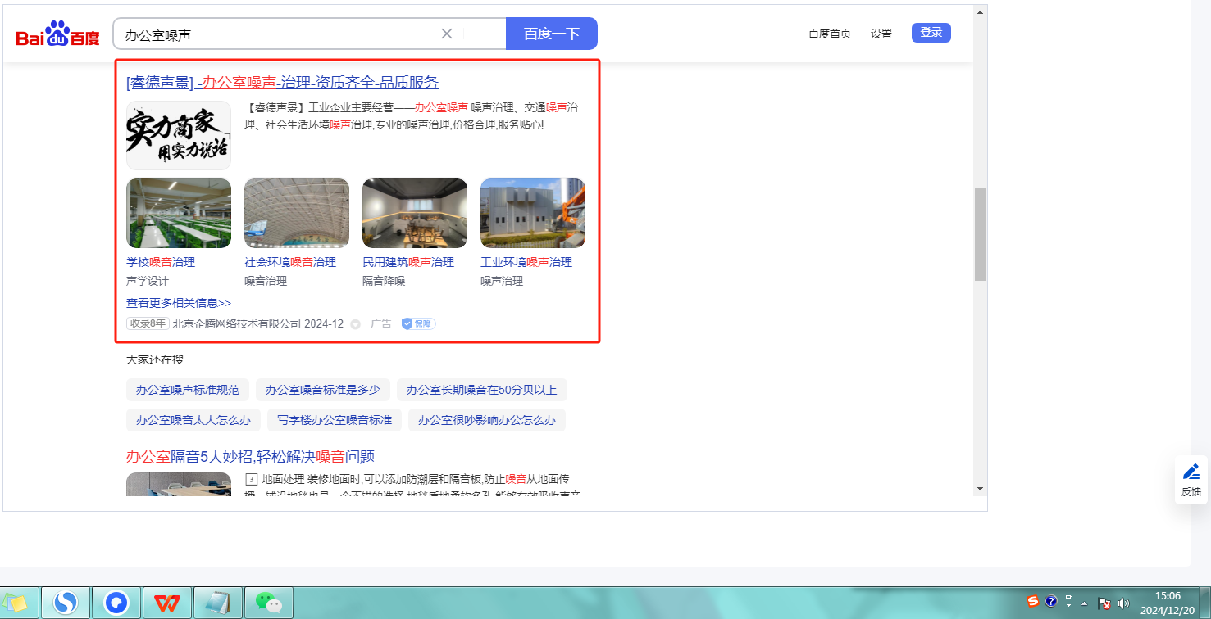Open WeChat from the taskbar
Image resolution: width=1211 pixels, height=619 pixels.
tap(269, 603)
